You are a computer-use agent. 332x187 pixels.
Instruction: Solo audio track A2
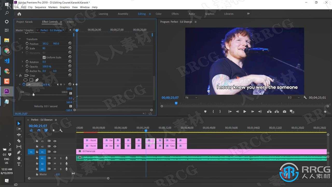pyautogui.click(x=61, y=164)
